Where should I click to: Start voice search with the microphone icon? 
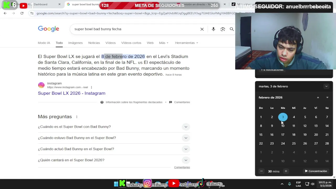coord(213,29)
